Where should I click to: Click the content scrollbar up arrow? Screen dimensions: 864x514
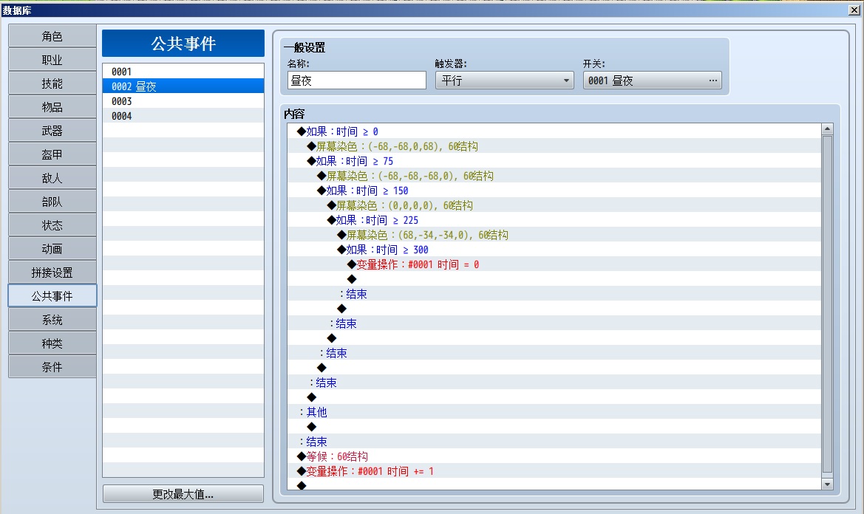[827, 128]
